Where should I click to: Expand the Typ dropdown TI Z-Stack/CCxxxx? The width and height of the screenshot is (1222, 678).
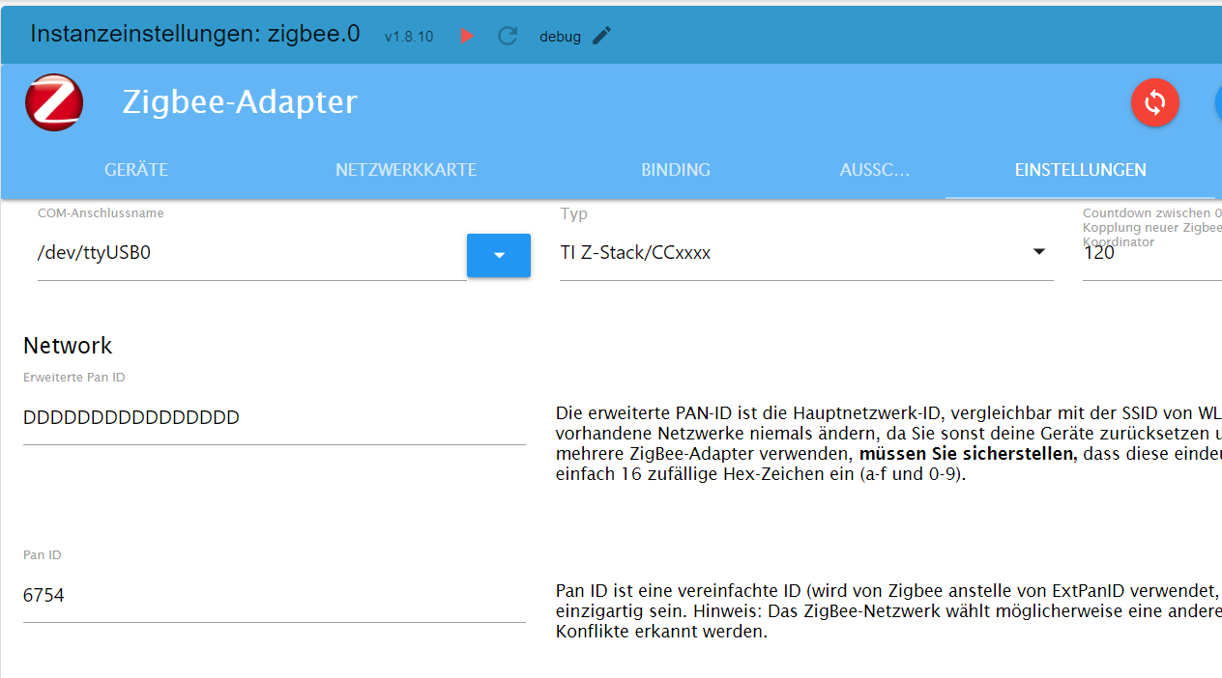click(806, 253)
